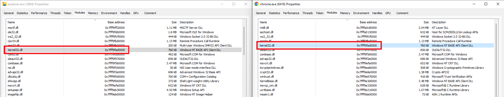Minimize the explorer.exe Properties window

click(x=222, y=4)
